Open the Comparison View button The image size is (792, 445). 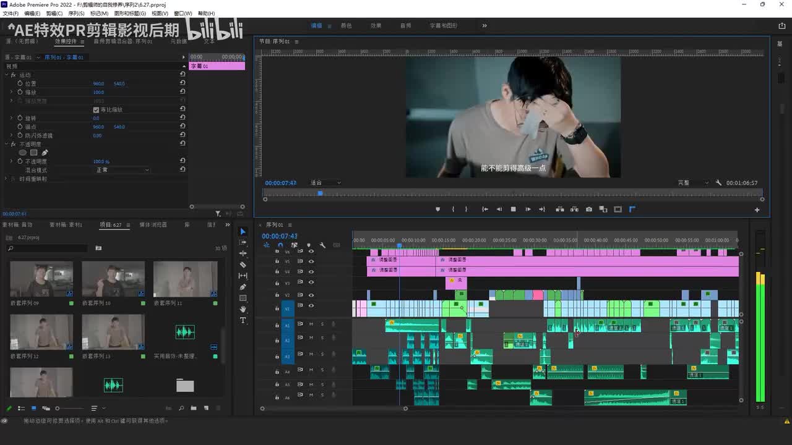point(603,210)
